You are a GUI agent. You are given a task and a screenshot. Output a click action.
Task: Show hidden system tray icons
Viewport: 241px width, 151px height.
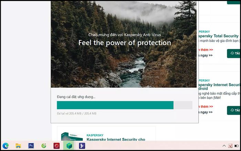click(224, 146)
